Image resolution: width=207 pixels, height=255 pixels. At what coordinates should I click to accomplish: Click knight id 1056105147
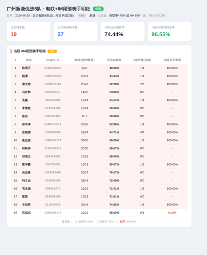coord(53,213)
